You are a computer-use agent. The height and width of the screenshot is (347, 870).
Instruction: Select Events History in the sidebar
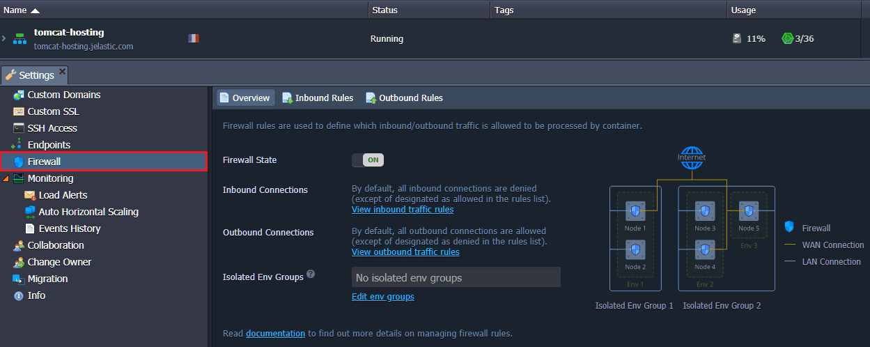[x=70, y=229]
